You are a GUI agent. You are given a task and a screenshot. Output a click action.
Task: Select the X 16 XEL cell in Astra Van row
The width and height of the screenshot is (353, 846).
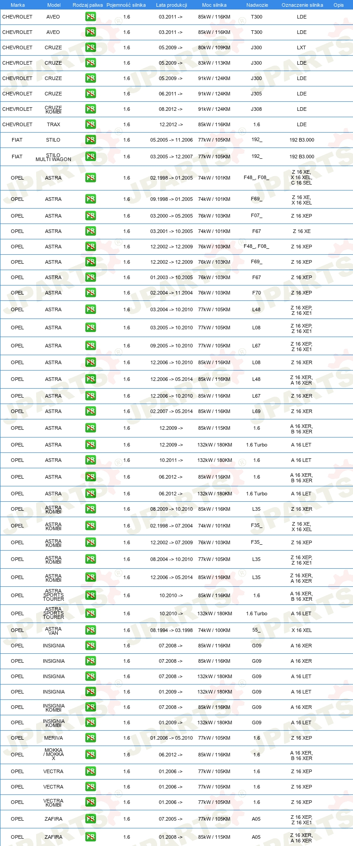point(302,630)
